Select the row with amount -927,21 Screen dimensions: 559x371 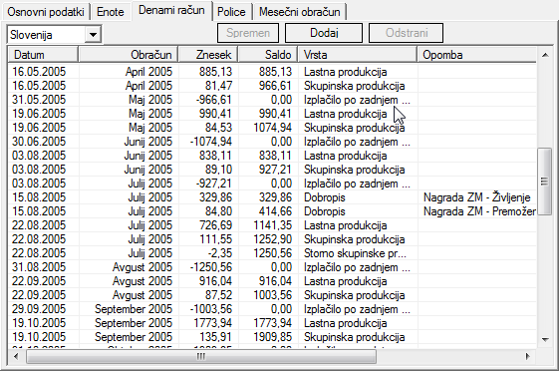(272, 184)
